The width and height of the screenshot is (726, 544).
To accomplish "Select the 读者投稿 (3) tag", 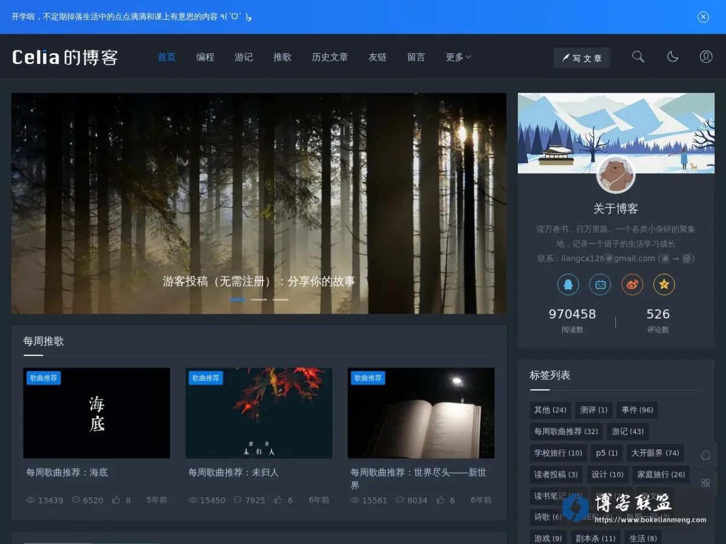I will (555, 474).
